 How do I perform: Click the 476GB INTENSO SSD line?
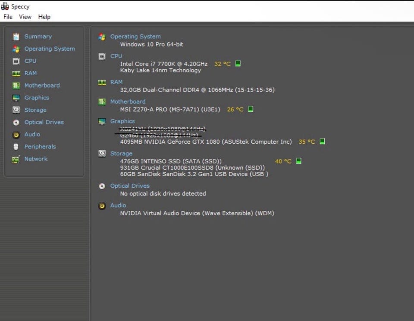(171, 161)
